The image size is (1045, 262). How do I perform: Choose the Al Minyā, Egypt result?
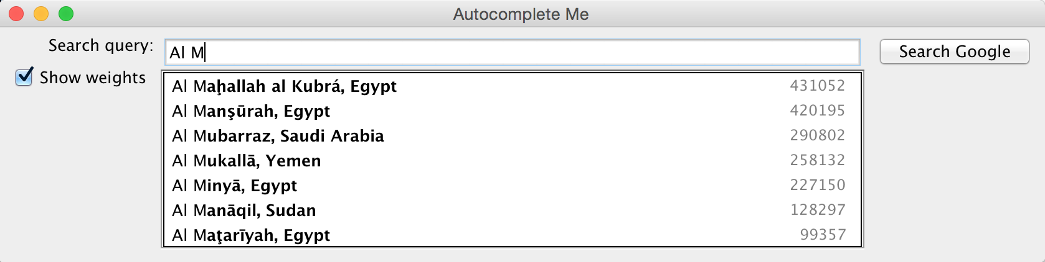click(235, 186)
